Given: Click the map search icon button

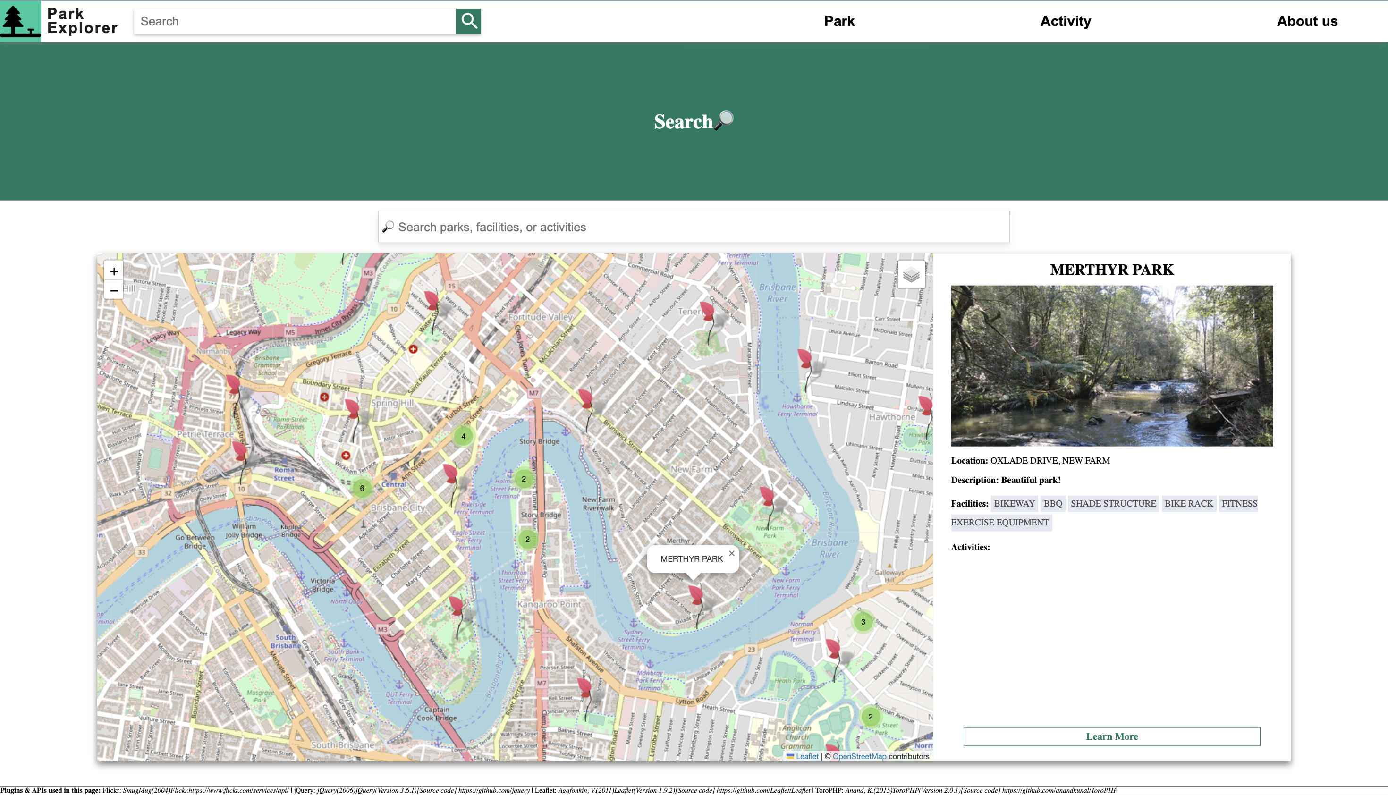Looking at the screenshot, I should coord(388,226).
